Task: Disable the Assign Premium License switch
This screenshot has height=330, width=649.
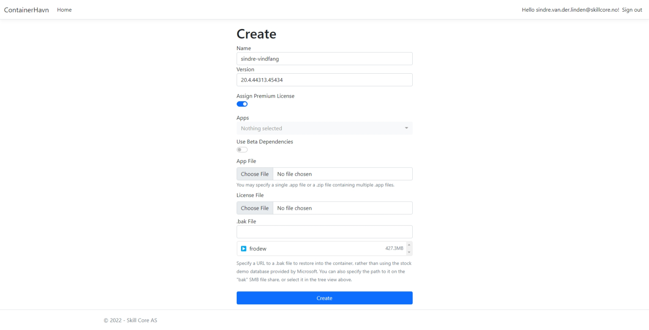Action: pos(242,104)
